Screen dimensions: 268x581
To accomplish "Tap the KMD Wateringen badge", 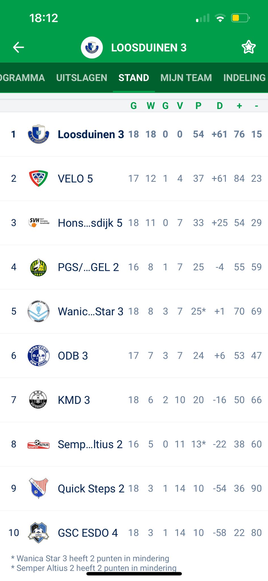I will pyautogui.click(x=39, y=400).
